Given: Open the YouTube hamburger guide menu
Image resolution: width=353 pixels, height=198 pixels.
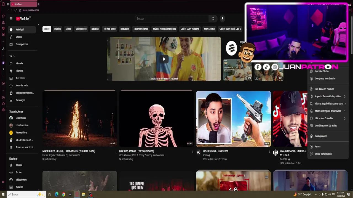Looking at the screenshot, I should tap(11, 19).
